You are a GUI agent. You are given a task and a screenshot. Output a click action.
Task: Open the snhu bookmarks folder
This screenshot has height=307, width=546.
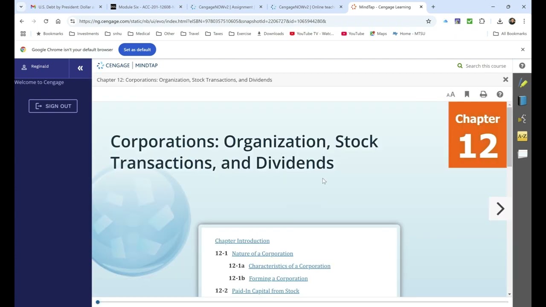click(x=113, y=34)
